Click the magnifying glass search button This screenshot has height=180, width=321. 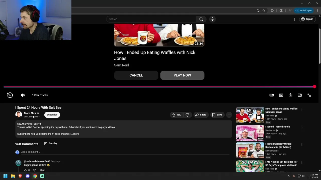[x=201, y=19]
